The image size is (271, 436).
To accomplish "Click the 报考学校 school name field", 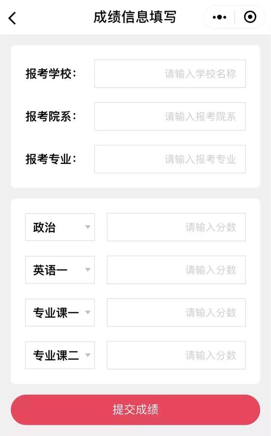I will (170, 74).
